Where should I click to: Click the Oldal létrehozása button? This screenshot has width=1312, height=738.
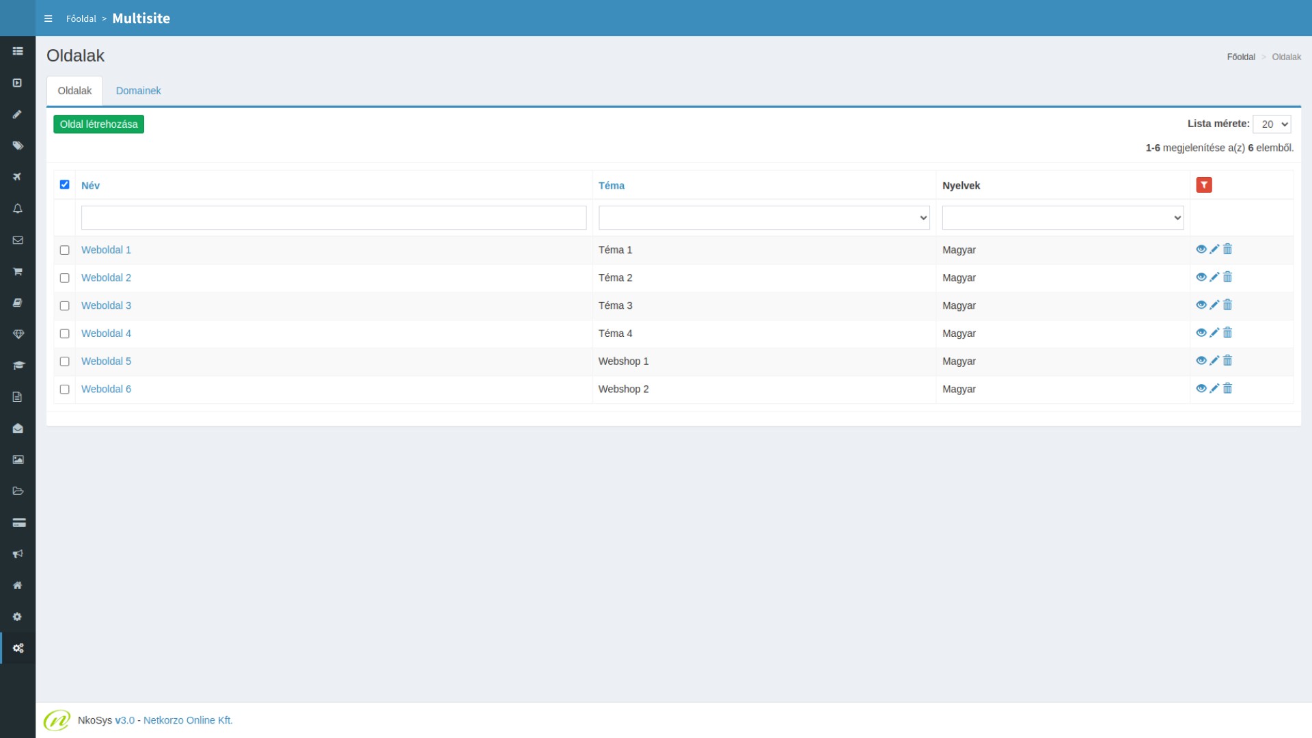click(98, 124)
